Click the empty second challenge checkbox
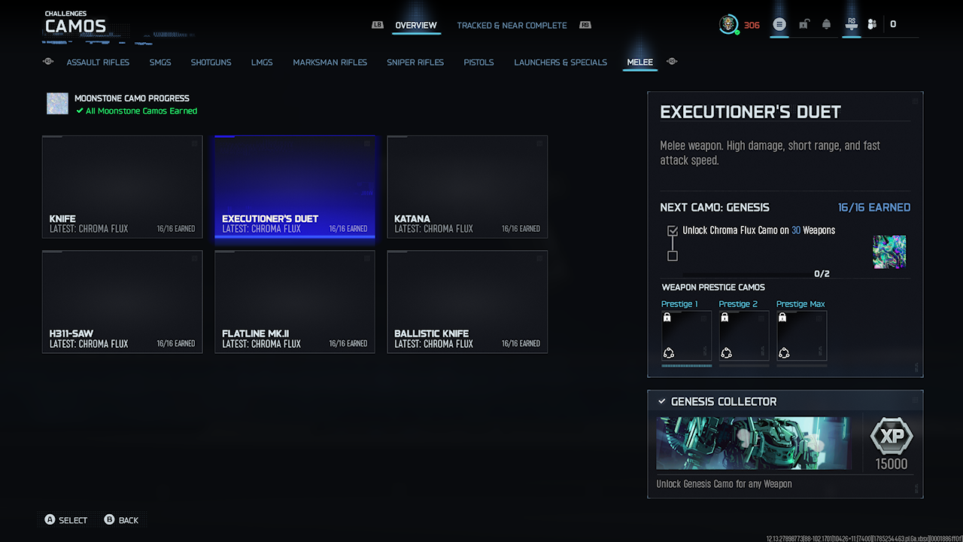 tap(673, 256)
